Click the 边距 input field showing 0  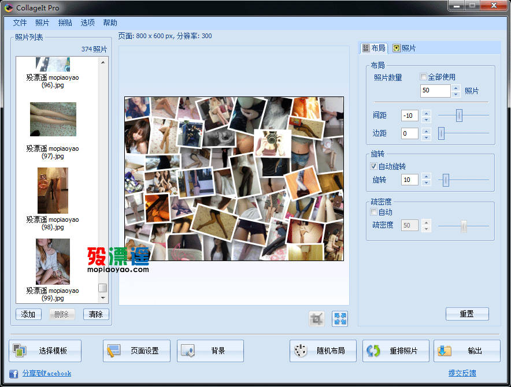[x=410, y=133]
